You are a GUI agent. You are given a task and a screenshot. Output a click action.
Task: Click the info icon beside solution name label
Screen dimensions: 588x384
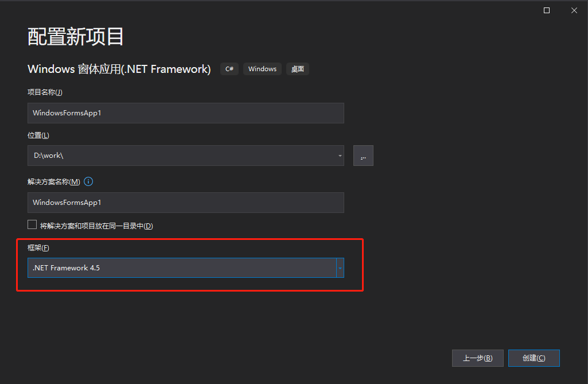click(88, 182)
